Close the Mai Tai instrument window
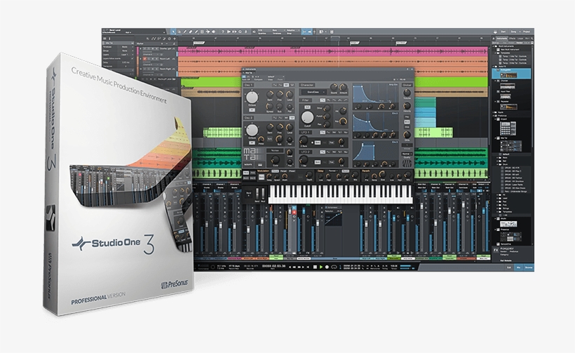The height and width of the screenshot is (353, 575). [412, 69]
